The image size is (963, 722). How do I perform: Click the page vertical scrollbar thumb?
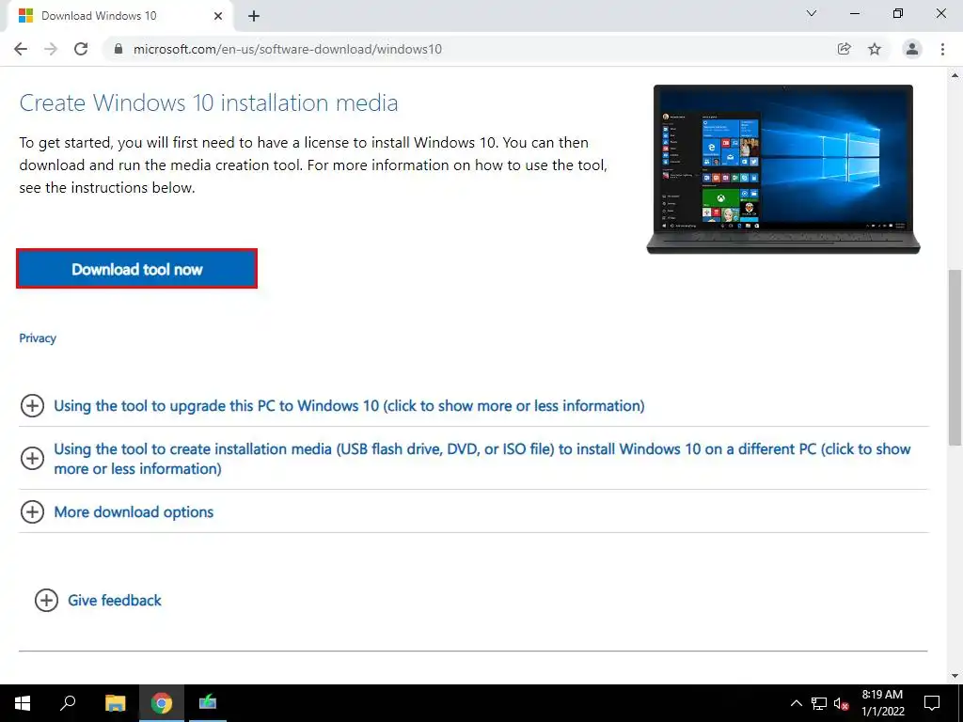(x=955, y=357)
